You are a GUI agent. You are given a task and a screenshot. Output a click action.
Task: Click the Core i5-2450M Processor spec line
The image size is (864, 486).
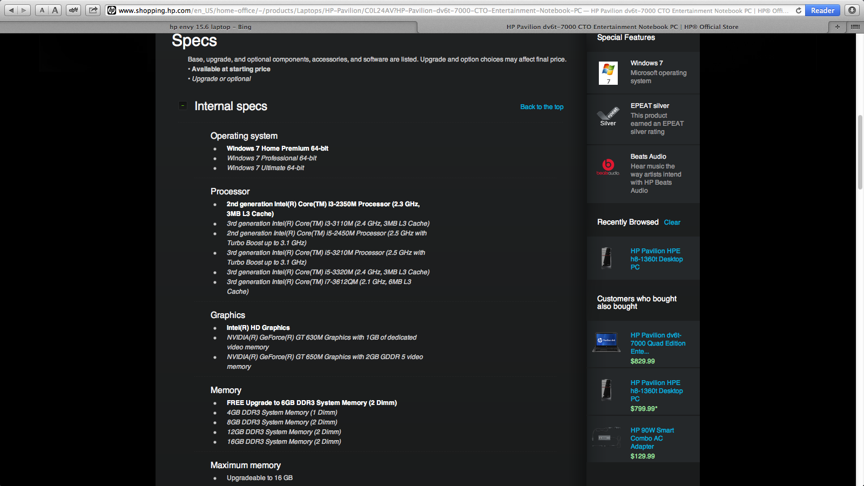(x=327, y=238)
